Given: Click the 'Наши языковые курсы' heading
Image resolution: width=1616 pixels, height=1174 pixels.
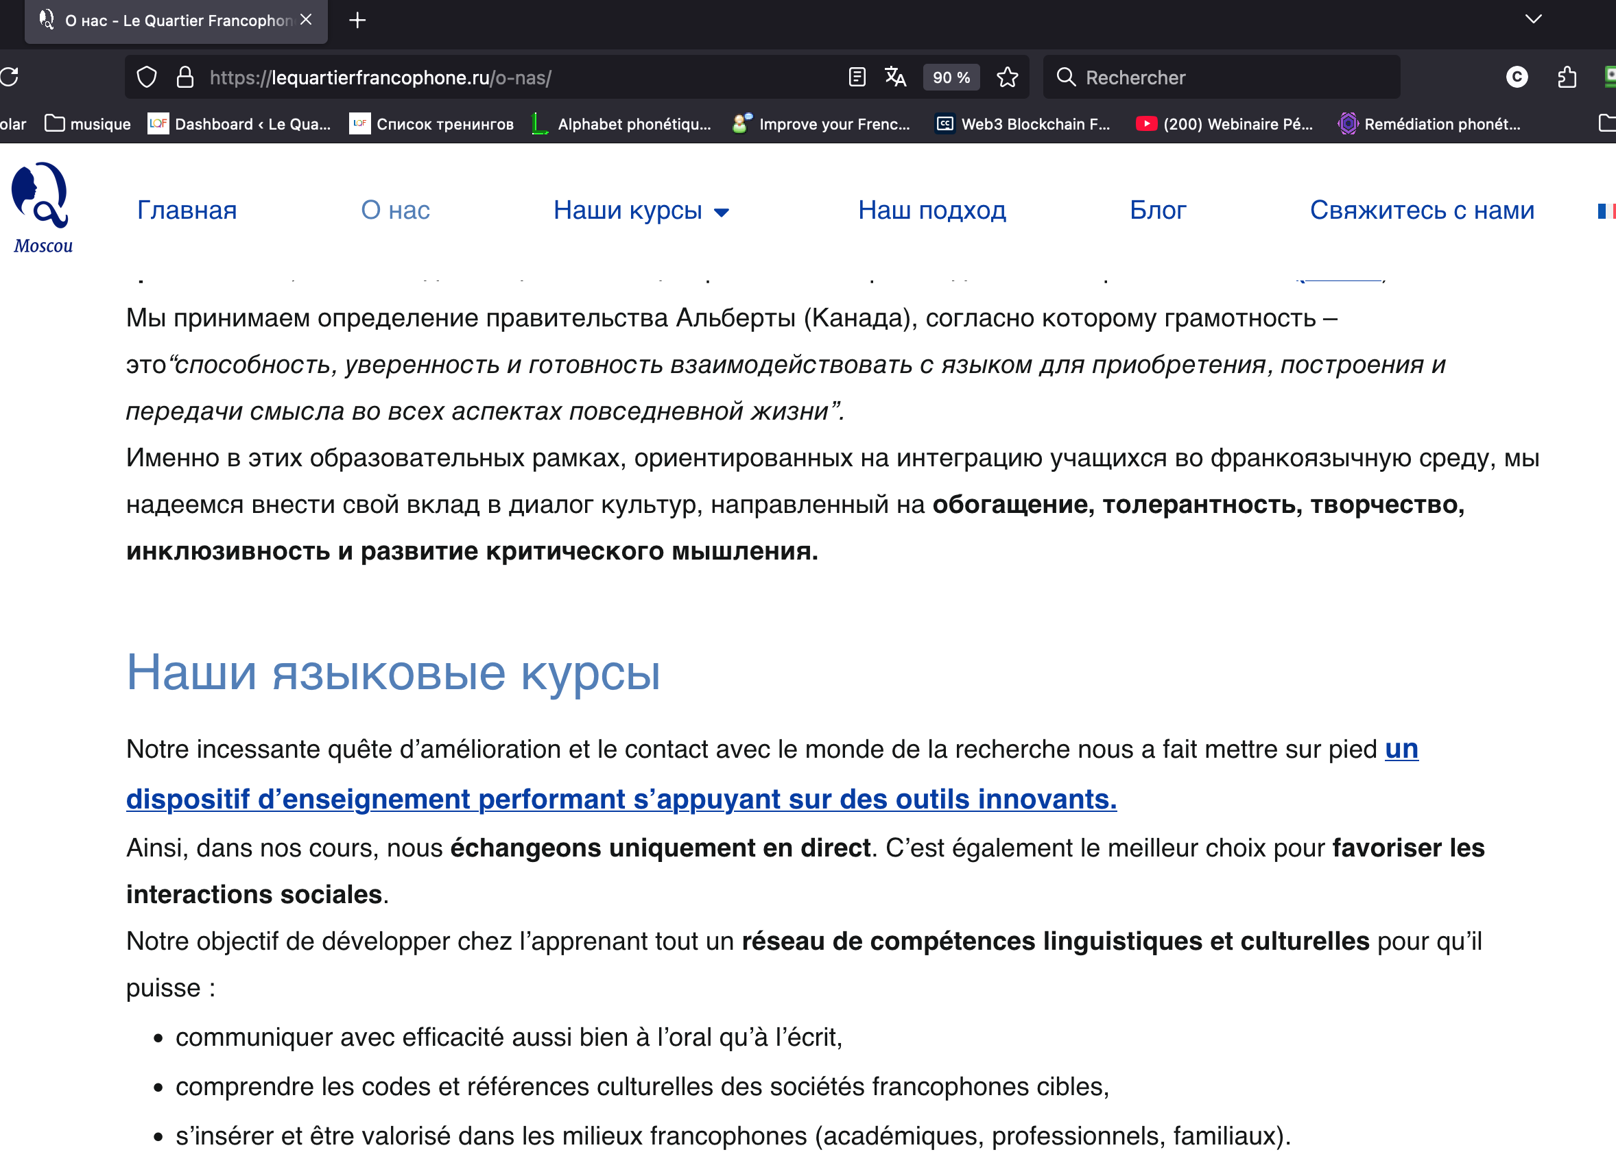Looking at the screenshot, I should pyautogui.click(x=393, y=673).
